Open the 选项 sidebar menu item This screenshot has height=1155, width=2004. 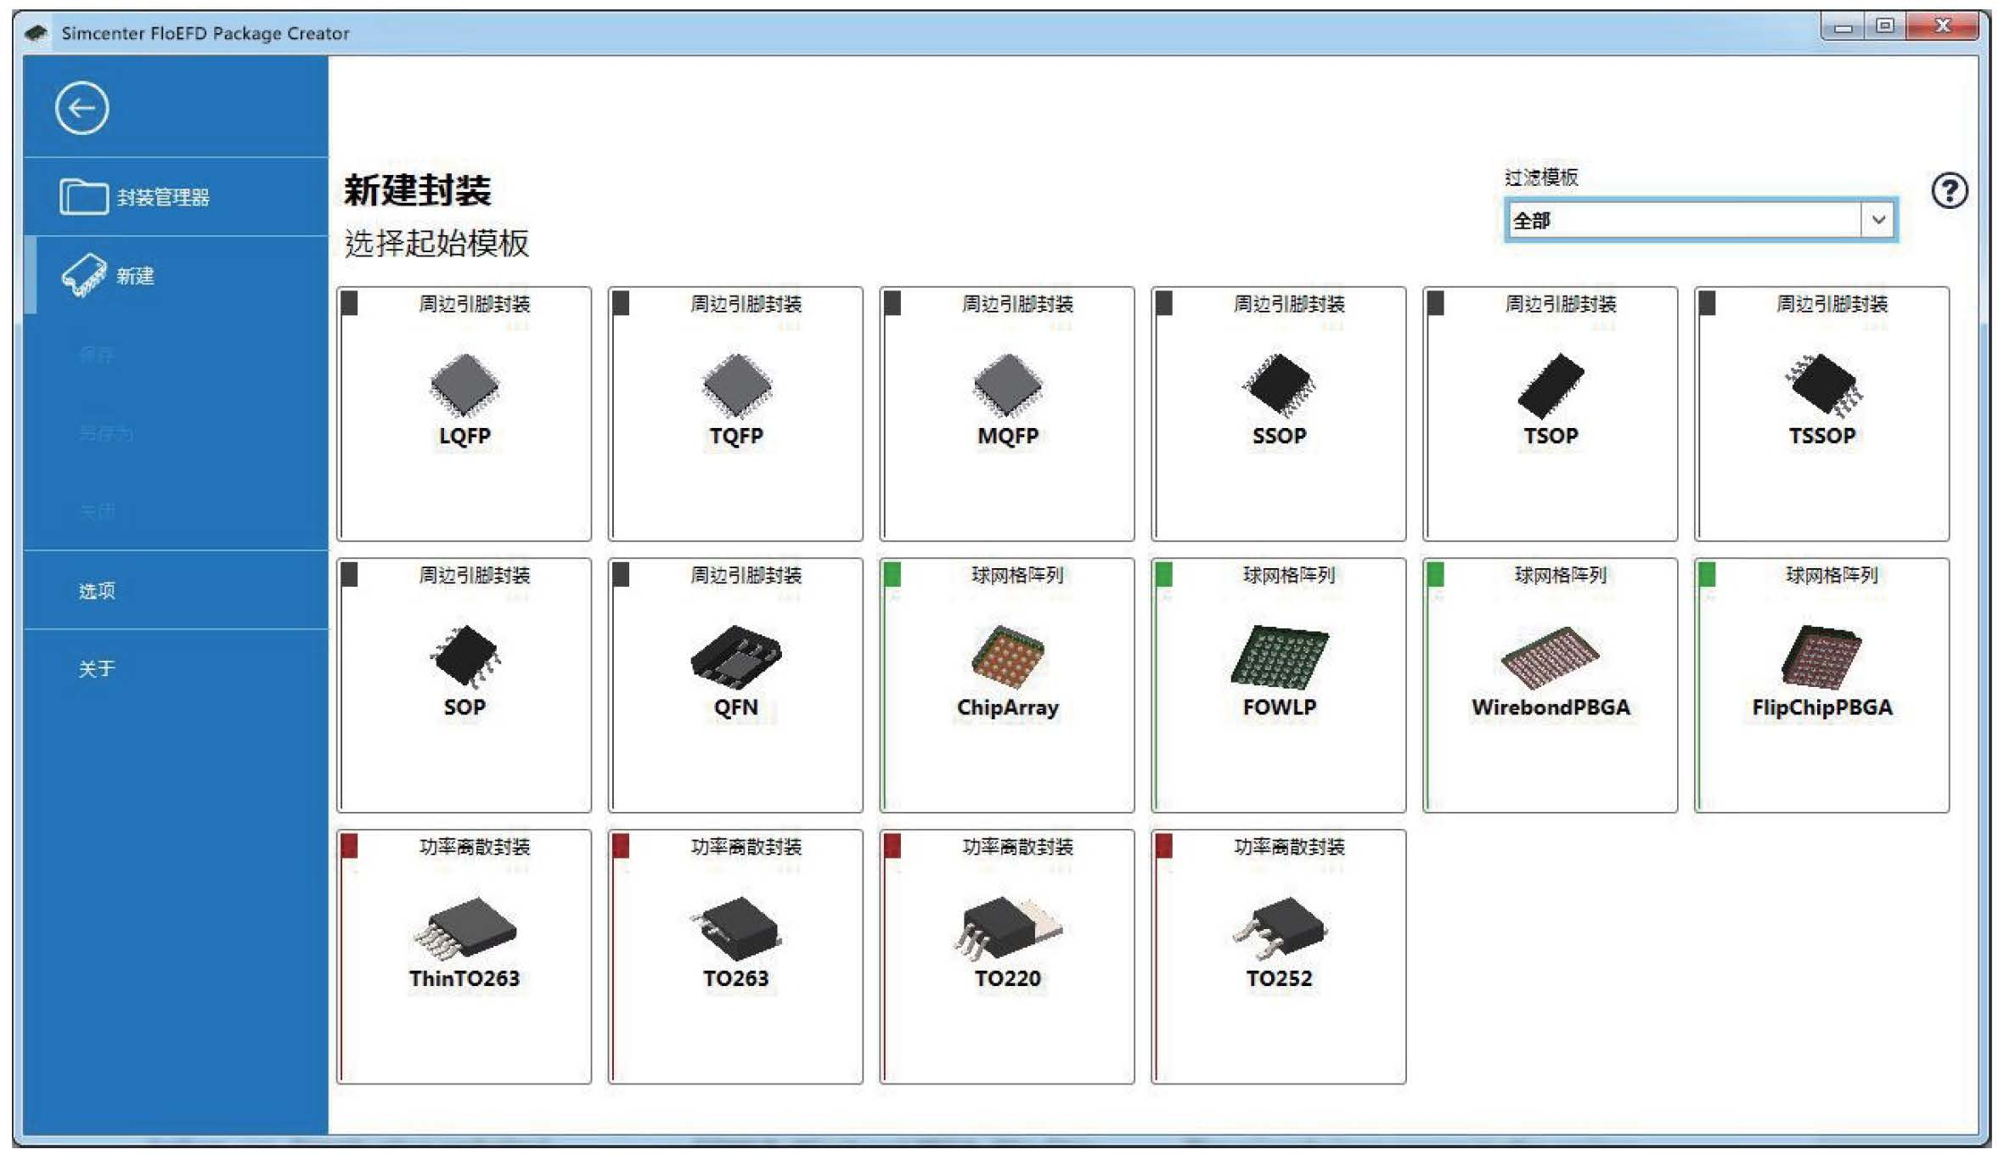(x=176, y=590)
